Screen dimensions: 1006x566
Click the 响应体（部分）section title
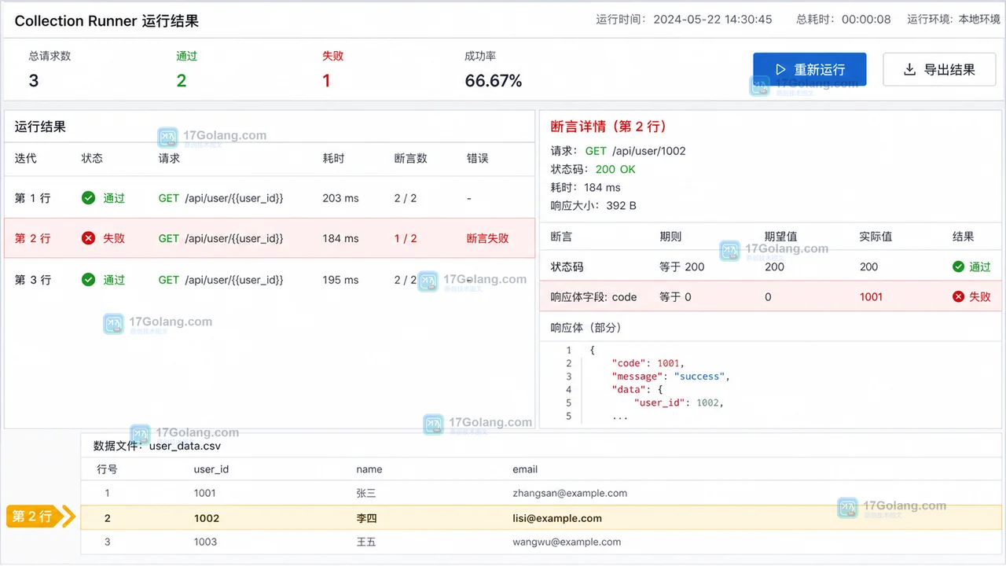click(x=586, y=327)
